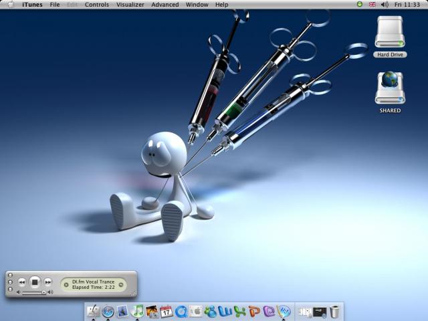Open iCal calendar showing 17
428x321 pixels.
[167, 312]
